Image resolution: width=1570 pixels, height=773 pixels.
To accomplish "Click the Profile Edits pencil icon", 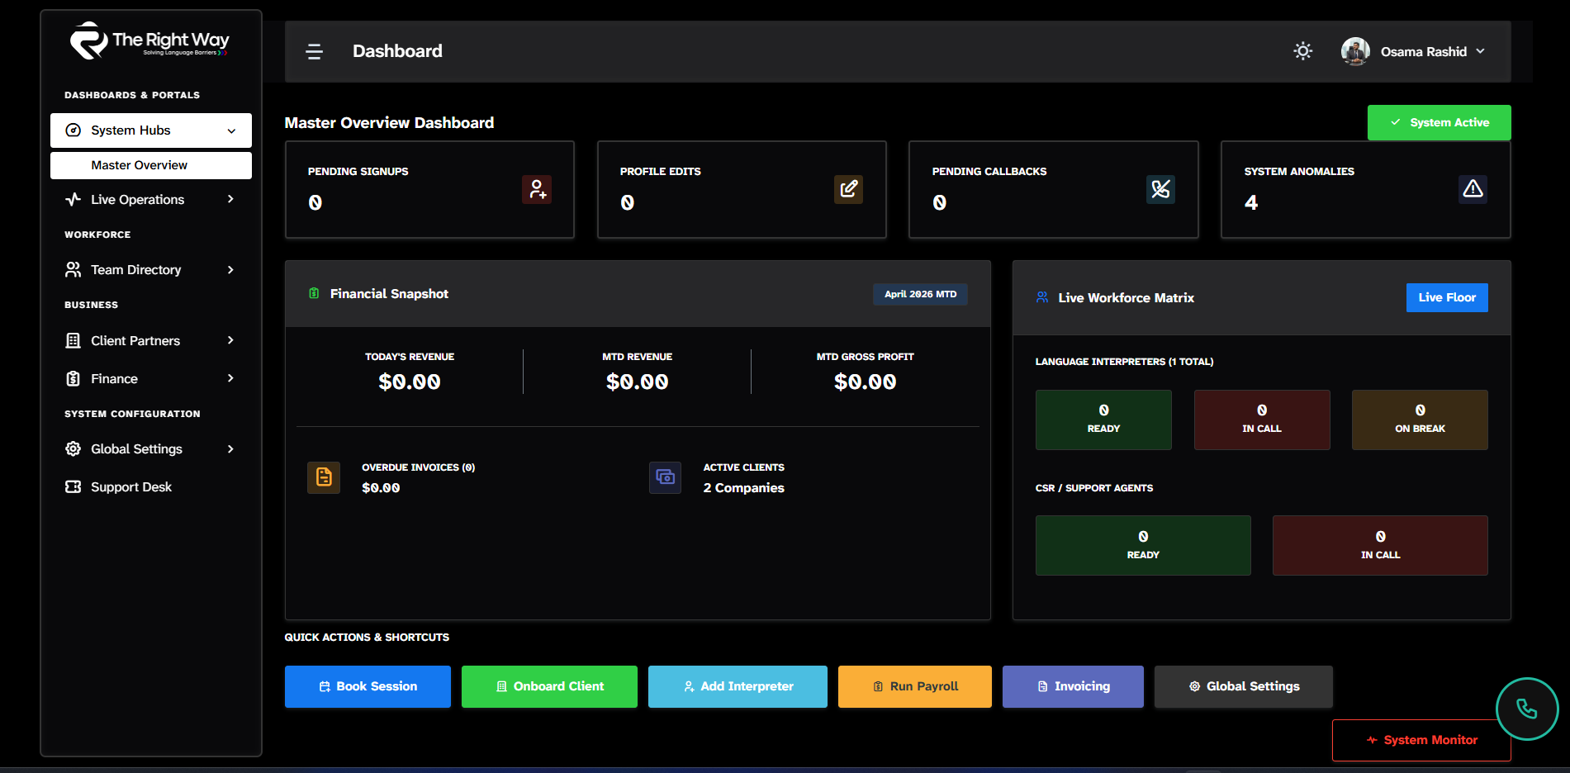I will (x=848, y=189).
